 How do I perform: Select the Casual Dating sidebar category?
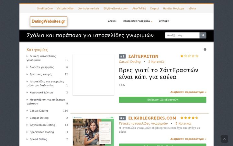tap(39, 111)
